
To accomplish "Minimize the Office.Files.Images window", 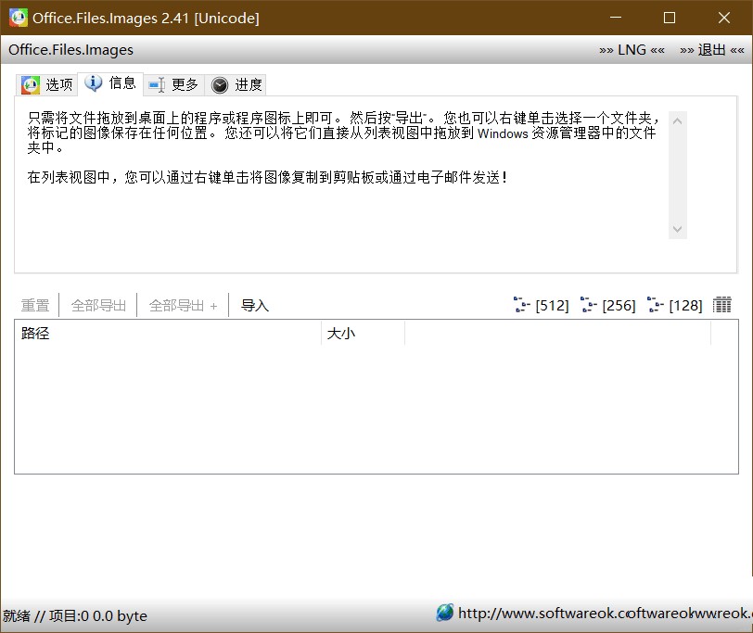I will [616, 18].
